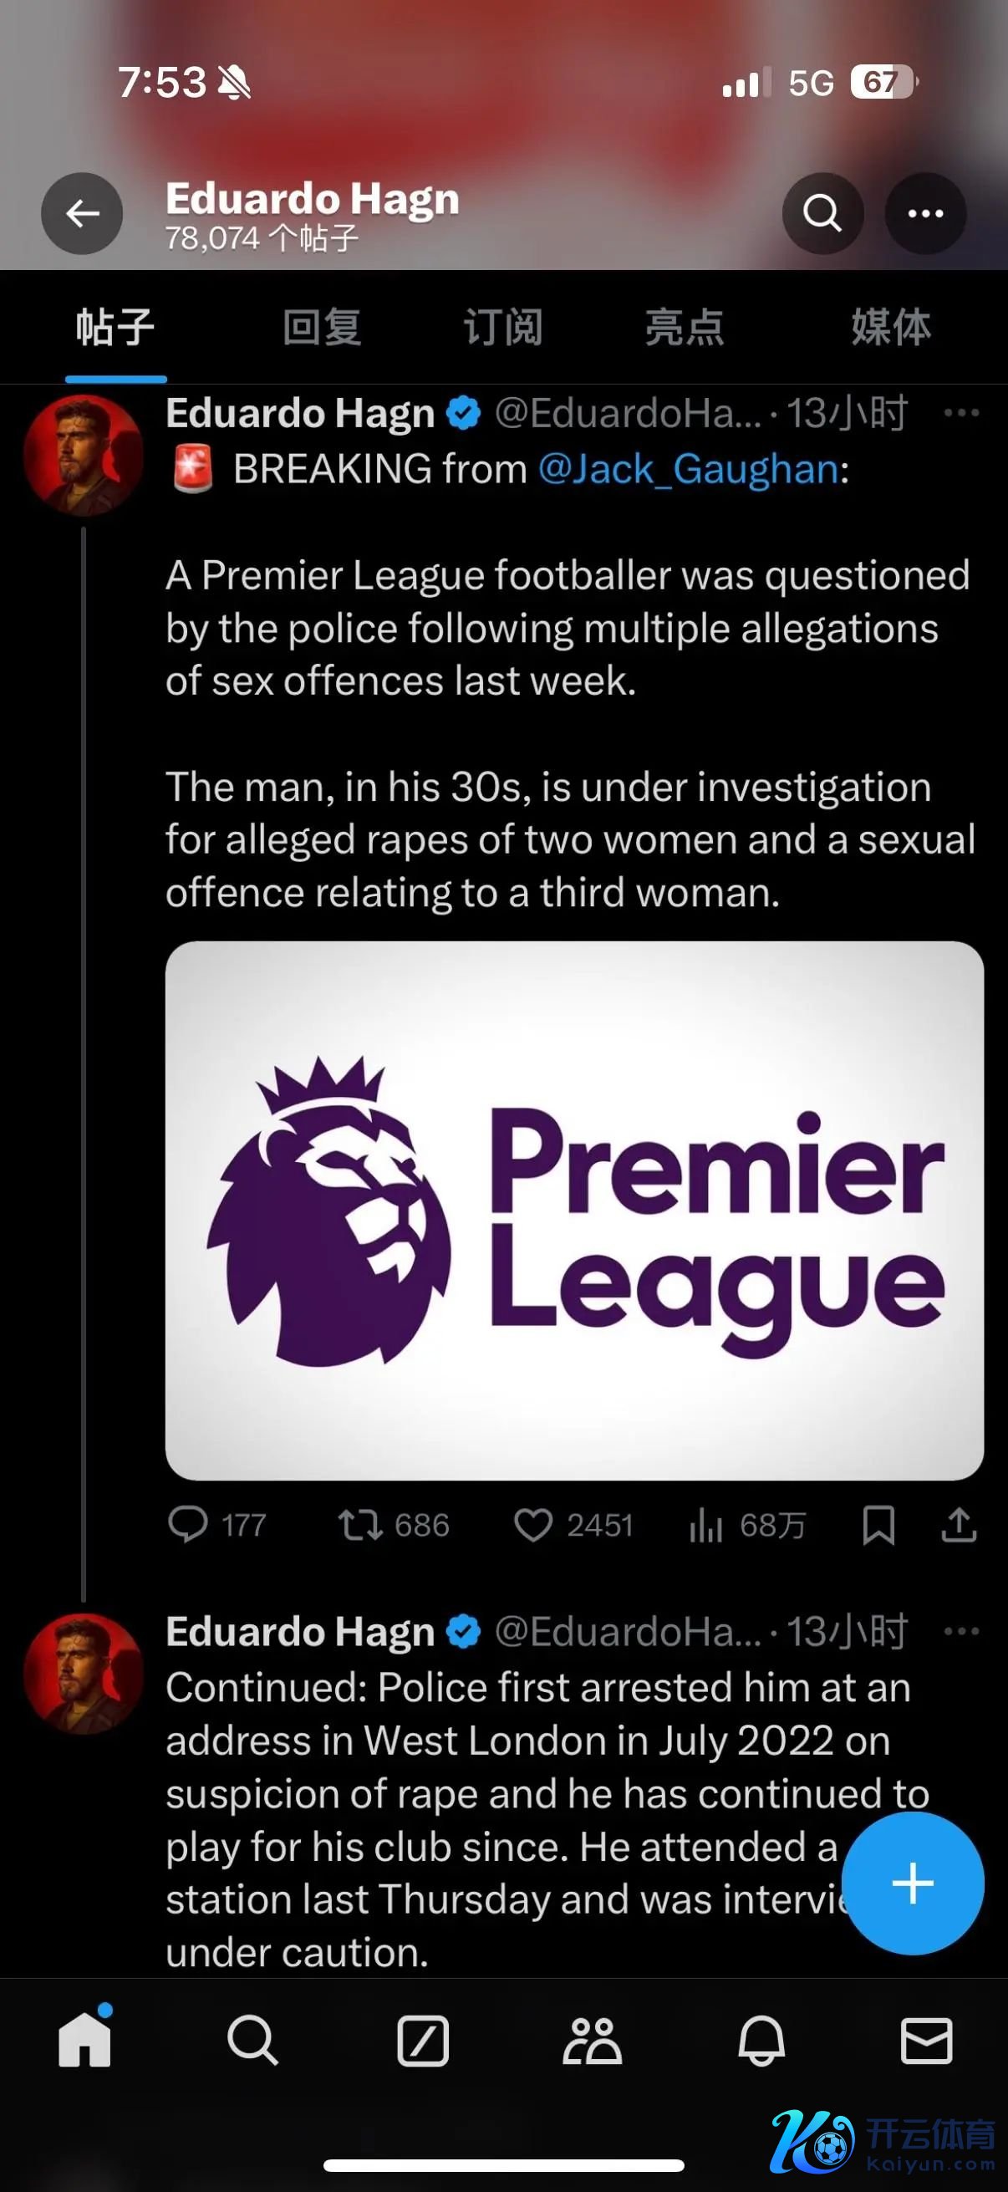Open Messages envelope in bottom bar
Viewport: 1008px width, 2192px height.
pyautogui.click(x=926, y=2041)
